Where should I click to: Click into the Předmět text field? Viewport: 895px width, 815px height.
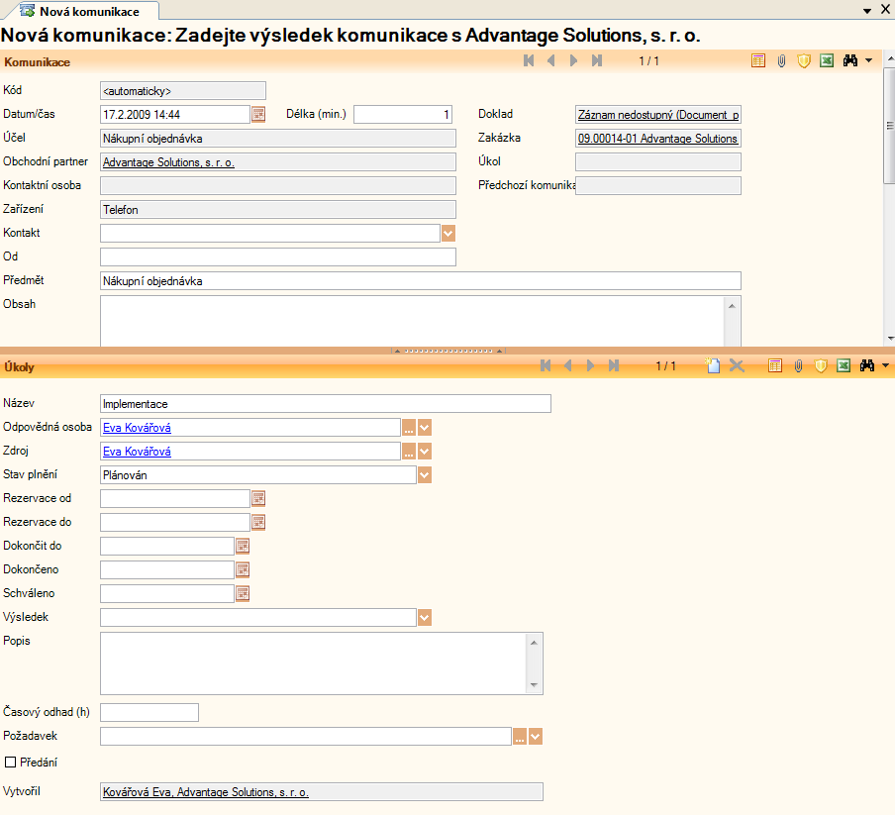(420, 281)
